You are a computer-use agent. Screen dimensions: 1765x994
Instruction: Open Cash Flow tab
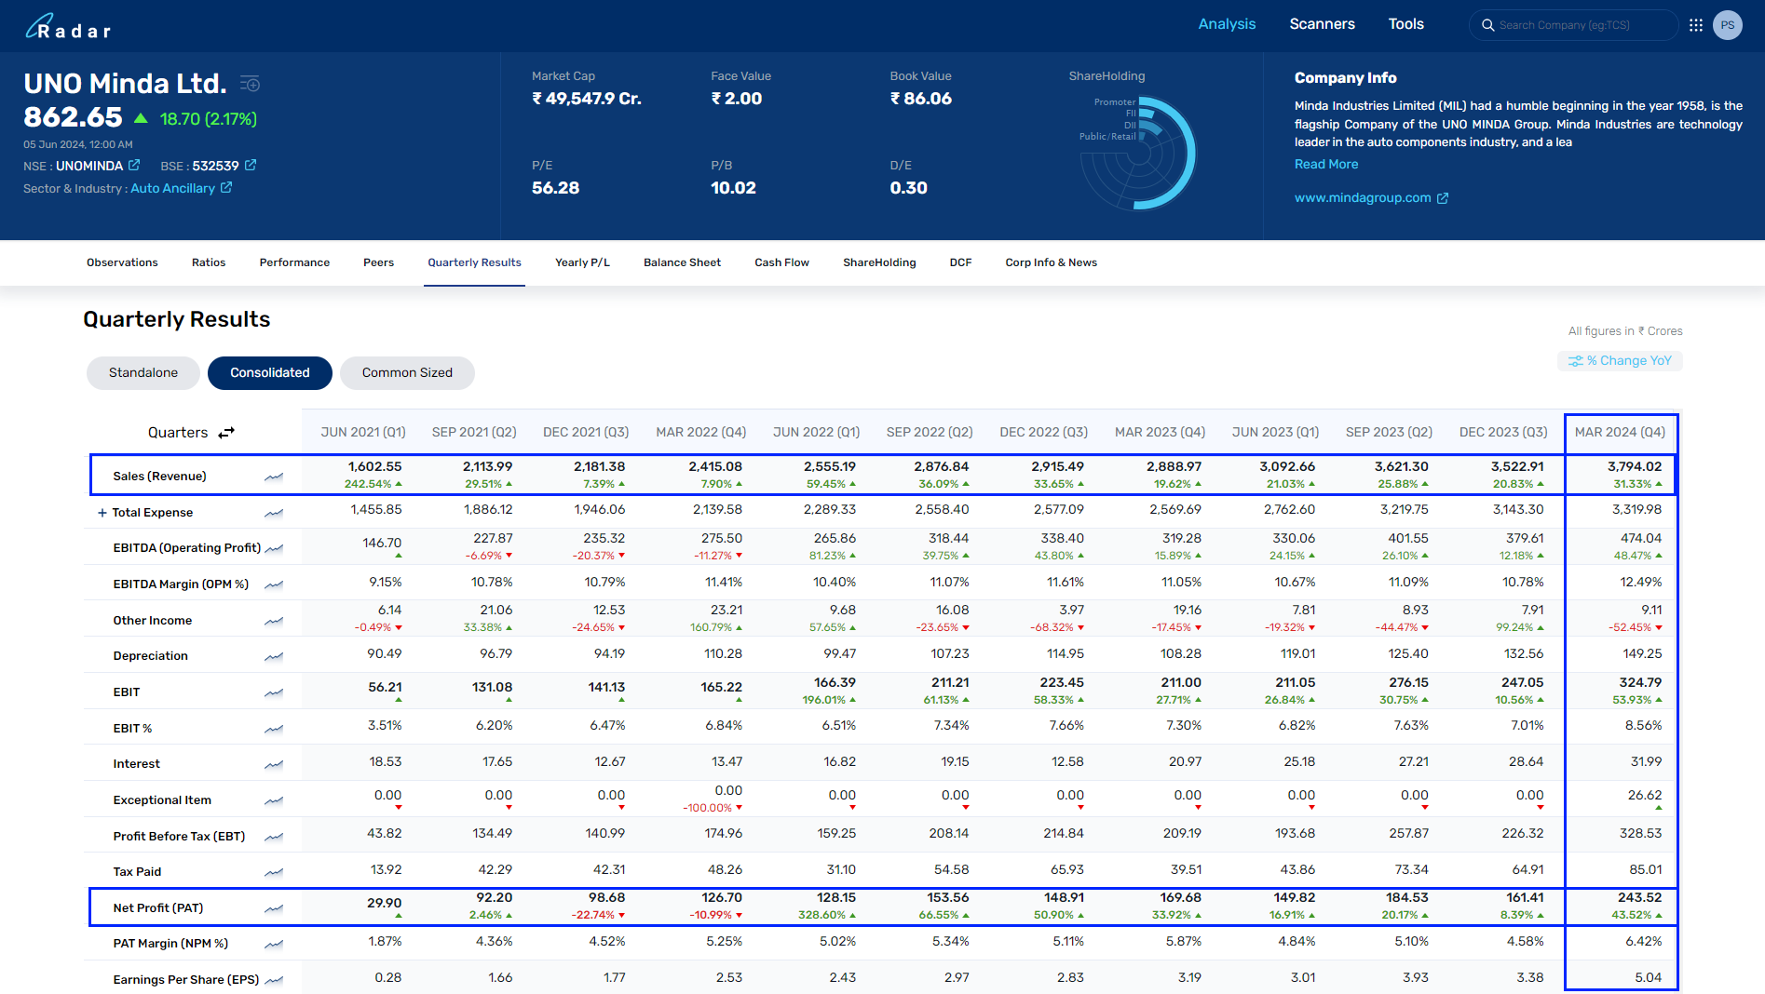pyautogui.click(x=781, y=262)
